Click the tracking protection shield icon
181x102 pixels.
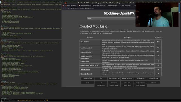click(71, 8)
